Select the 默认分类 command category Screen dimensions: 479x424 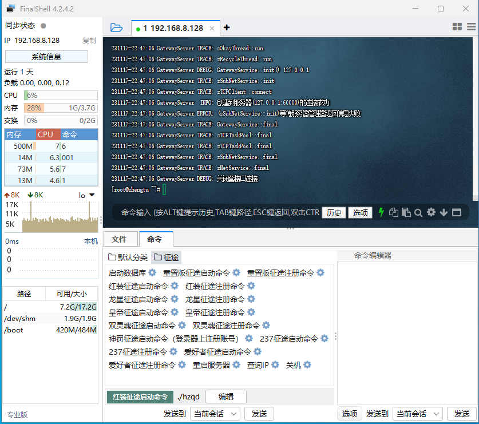point(128,257)
